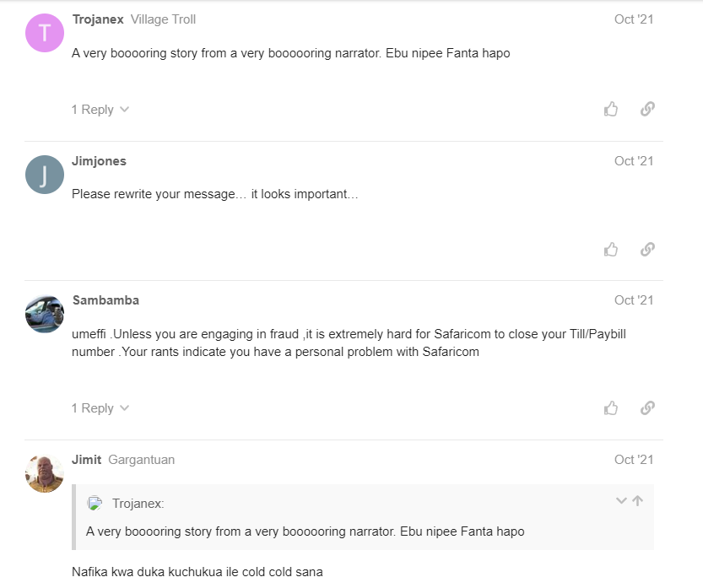This screenshot has width=703, height=588.
Task: Expand 1 Reply under Sambamba's post
Action: point(100,408)
